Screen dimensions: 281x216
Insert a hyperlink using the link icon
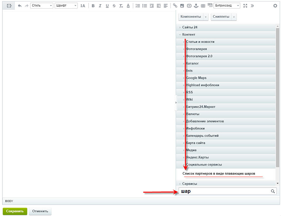[x=175, y=6]
